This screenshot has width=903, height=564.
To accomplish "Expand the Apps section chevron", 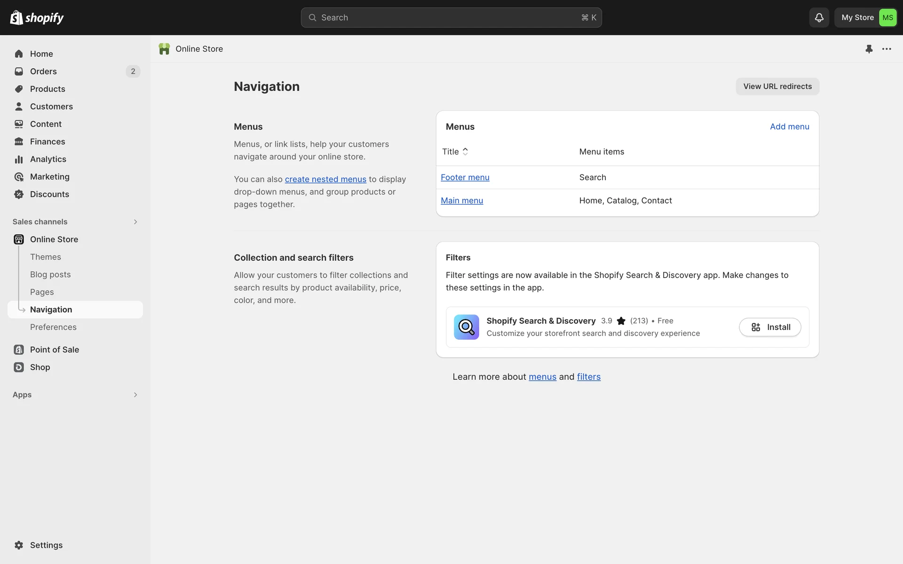I will 135,395.
